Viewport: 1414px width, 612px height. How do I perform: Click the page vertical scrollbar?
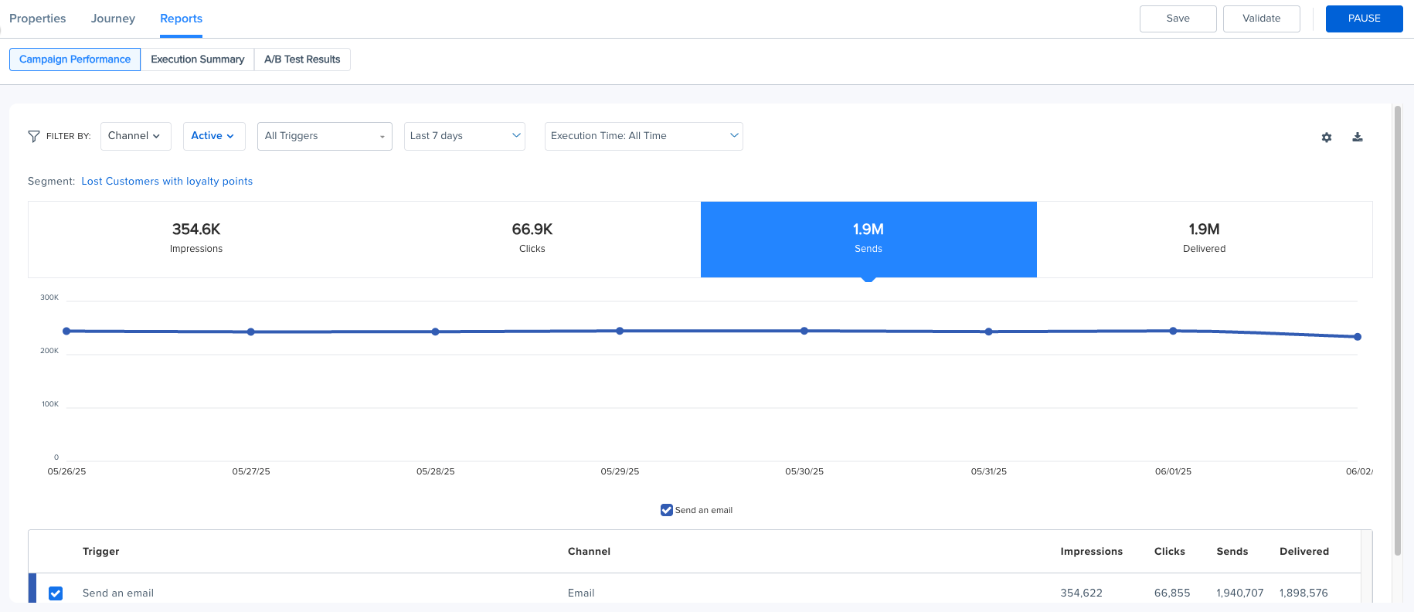tap(1397, 331)
